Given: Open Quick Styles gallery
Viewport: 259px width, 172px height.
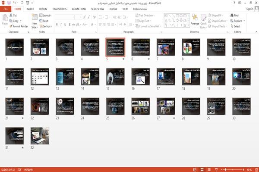Looking at the screenshot, I should [203, 21].
